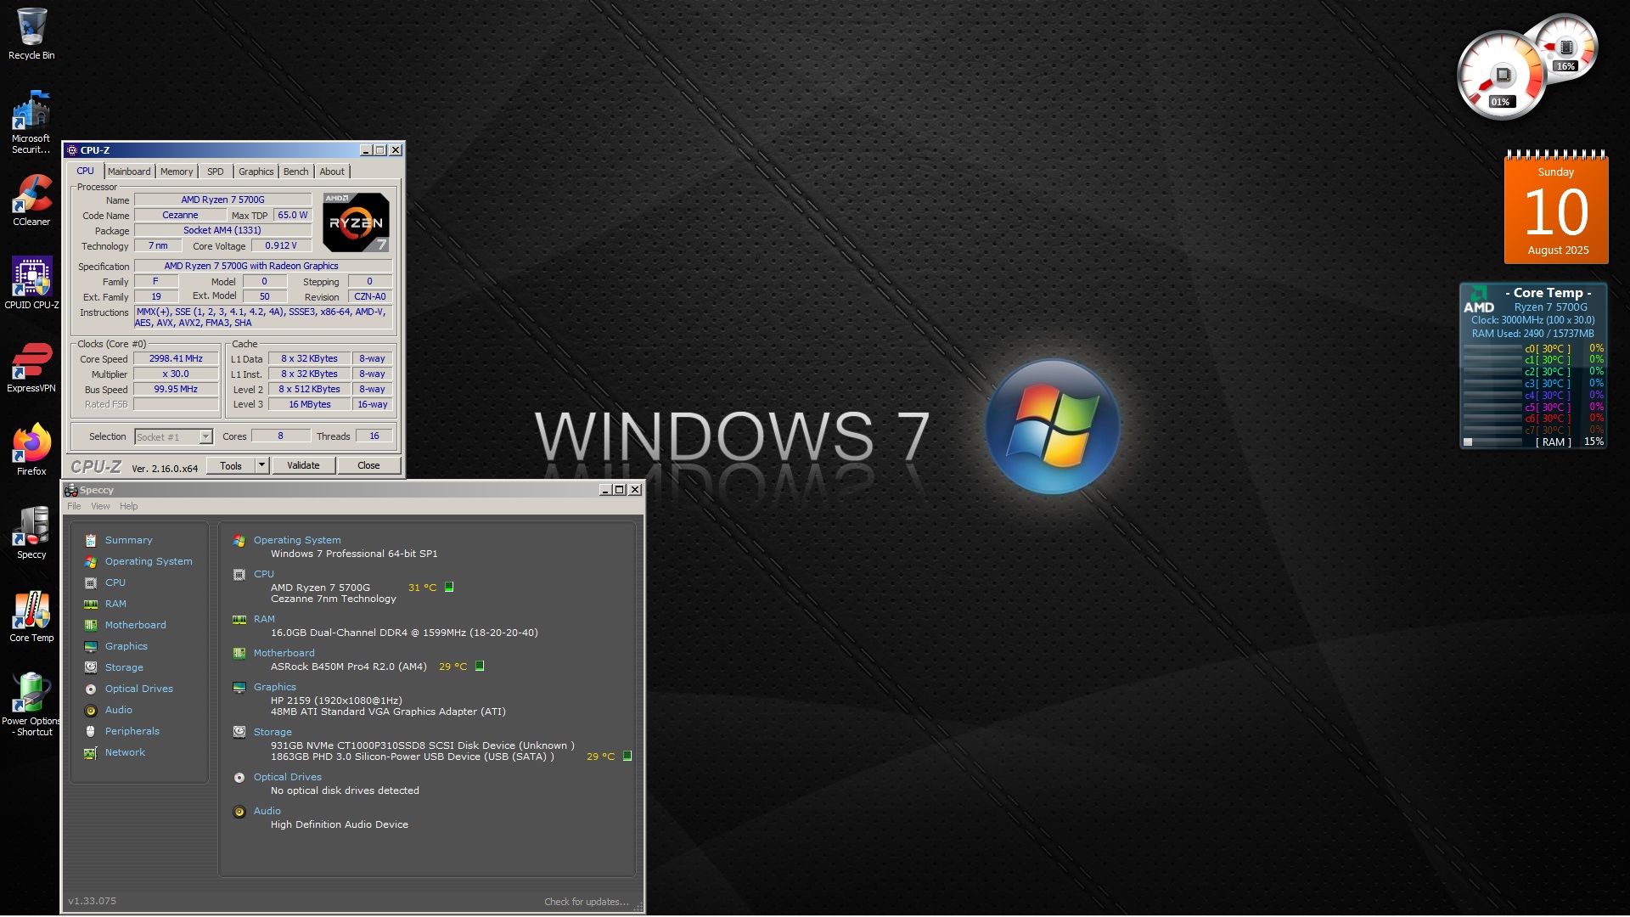Click the Ryzen 7 logo in CPU-Z
1630x917 pixels.
[x=356, y=222]
